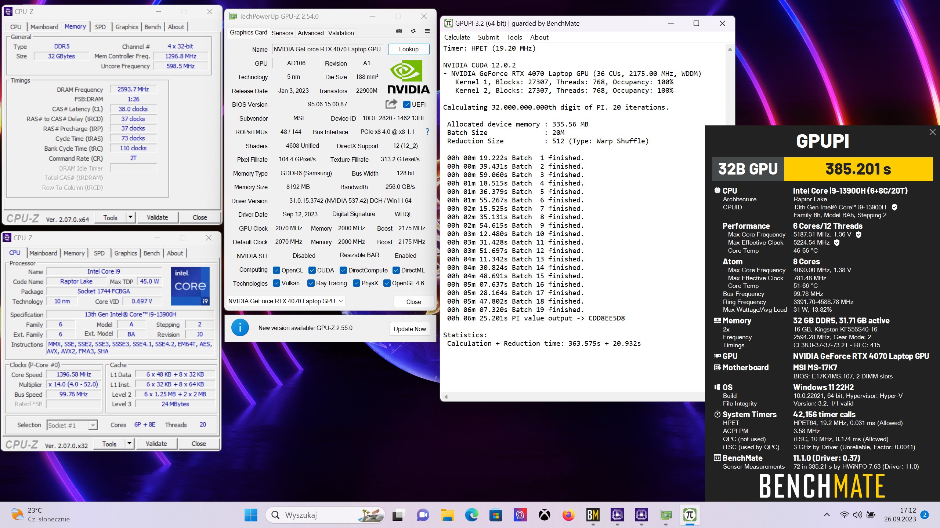940x528 pixels.
Task: Open the About menu in GPUPI
Action: tap(539, 37)
